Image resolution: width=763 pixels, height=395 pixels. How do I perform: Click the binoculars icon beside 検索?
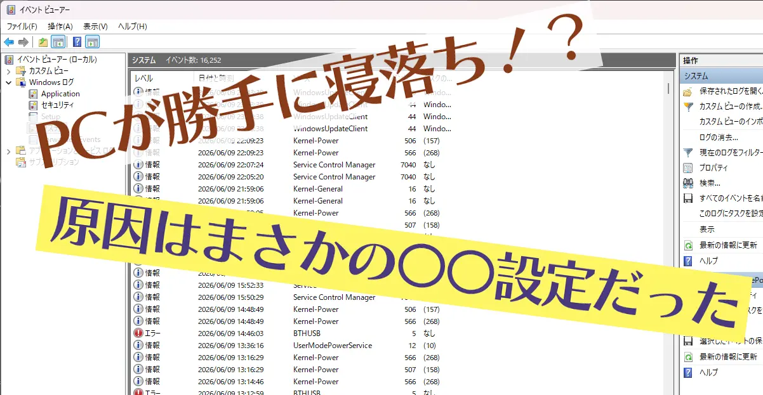[687, 183]
